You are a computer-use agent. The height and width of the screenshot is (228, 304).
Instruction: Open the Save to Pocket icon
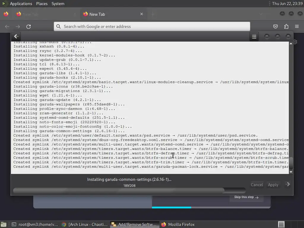(x=275, y=26)
